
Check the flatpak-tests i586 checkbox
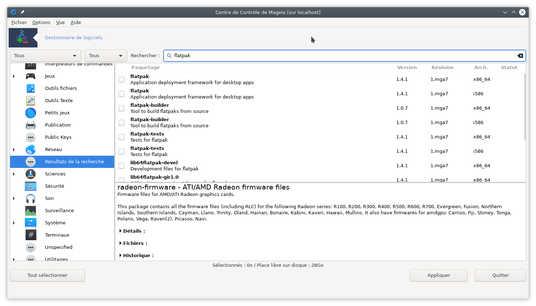coord(121,151)
